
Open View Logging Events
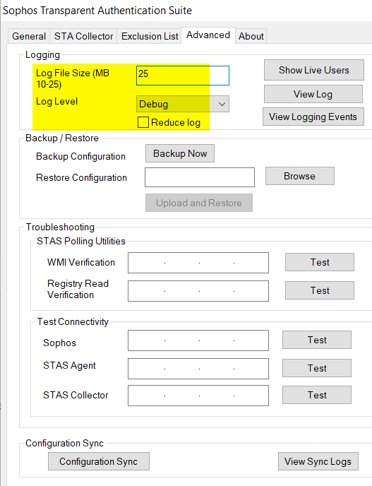(x=313, y=117)
